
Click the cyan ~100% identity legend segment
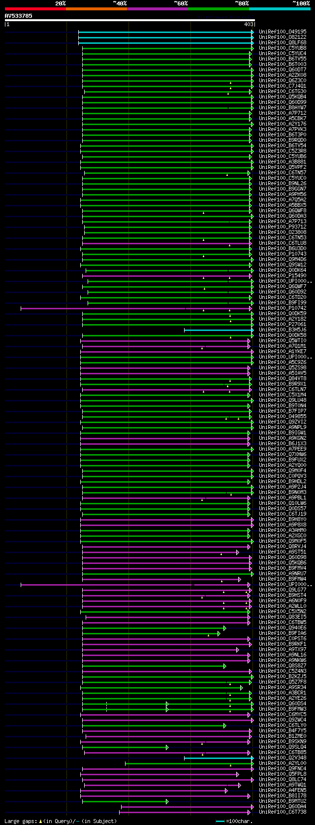[280, 8]
